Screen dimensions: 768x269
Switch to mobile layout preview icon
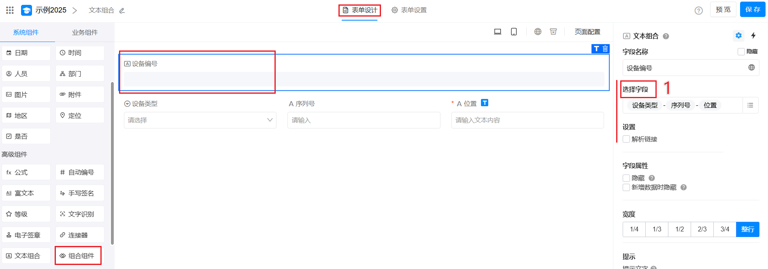[514, 32]
